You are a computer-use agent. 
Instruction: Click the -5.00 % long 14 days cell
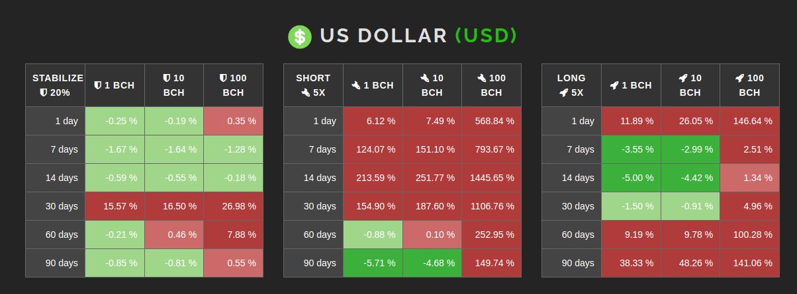point(631,178)
